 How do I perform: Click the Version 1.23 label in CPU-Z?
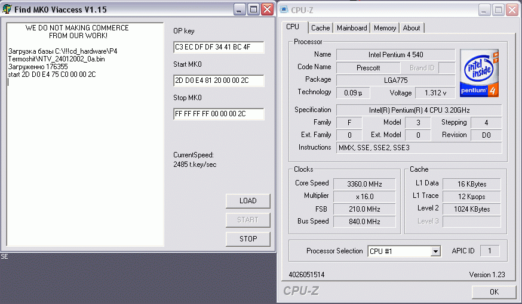pos(487,274)
